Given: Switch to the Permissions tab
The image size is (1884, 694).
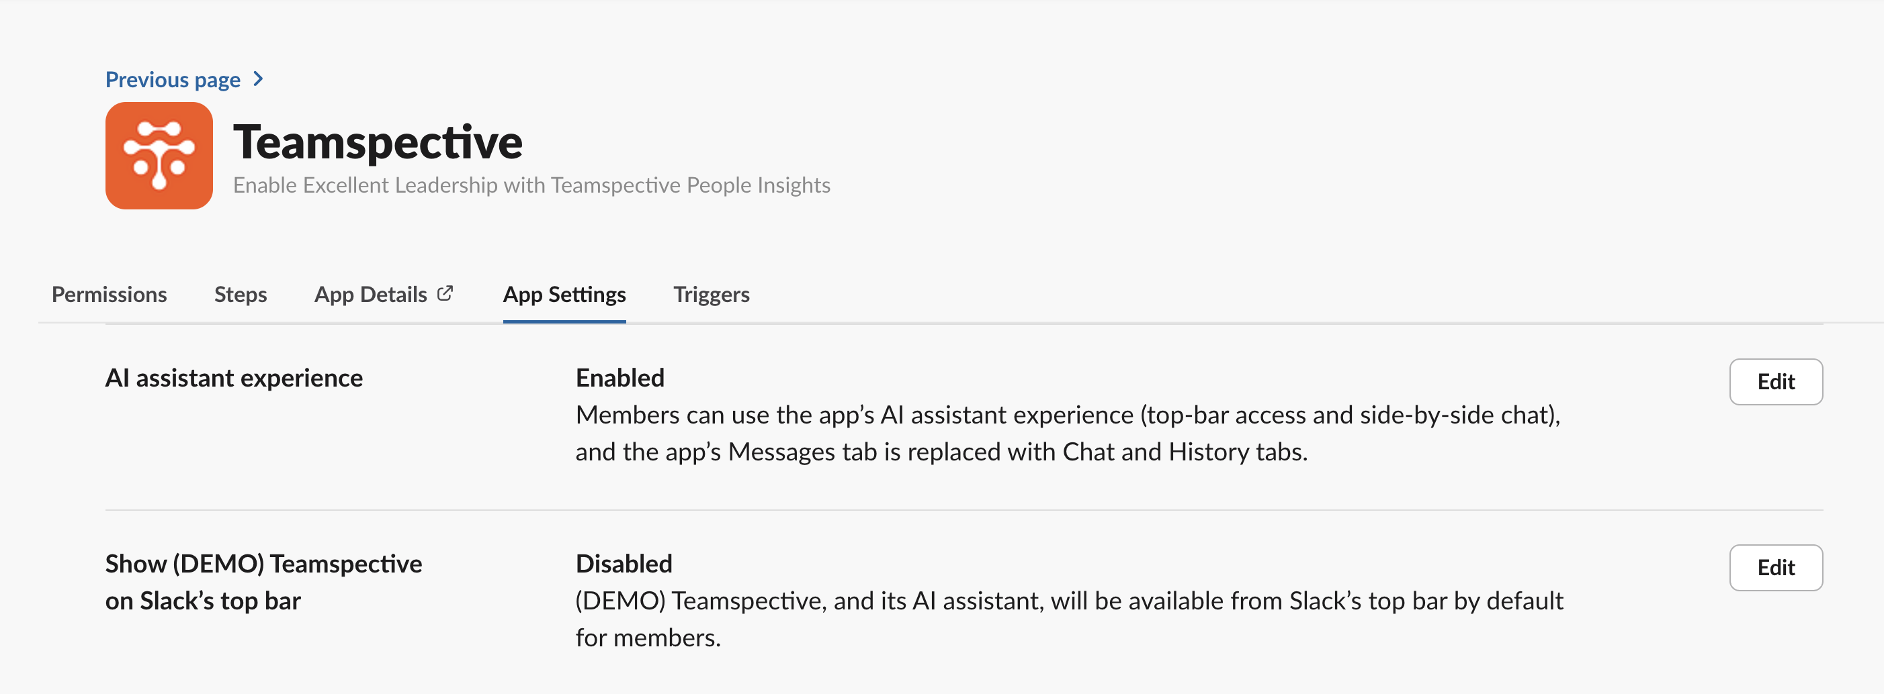Looking at the screenshot, I should point(109,295).
